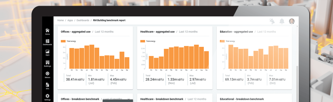Click Last 12 months in Healthcare aggregated card
This screenshot has width=333, height=102.
[x=188, y=32]
